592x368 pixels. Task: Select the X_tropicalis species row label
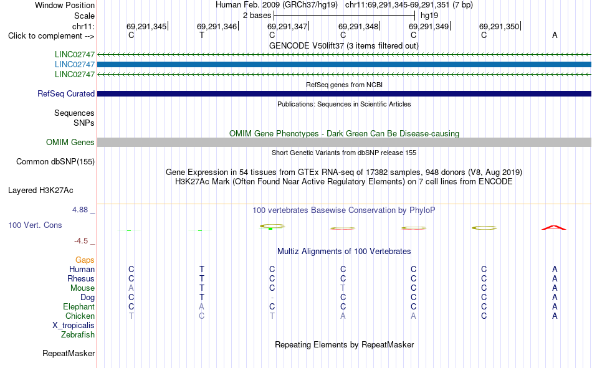tap(74, 326)
